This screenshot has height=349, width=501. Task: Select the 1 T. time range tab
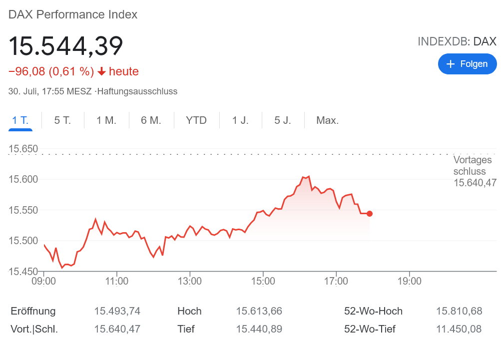click(x=20, y=120)
